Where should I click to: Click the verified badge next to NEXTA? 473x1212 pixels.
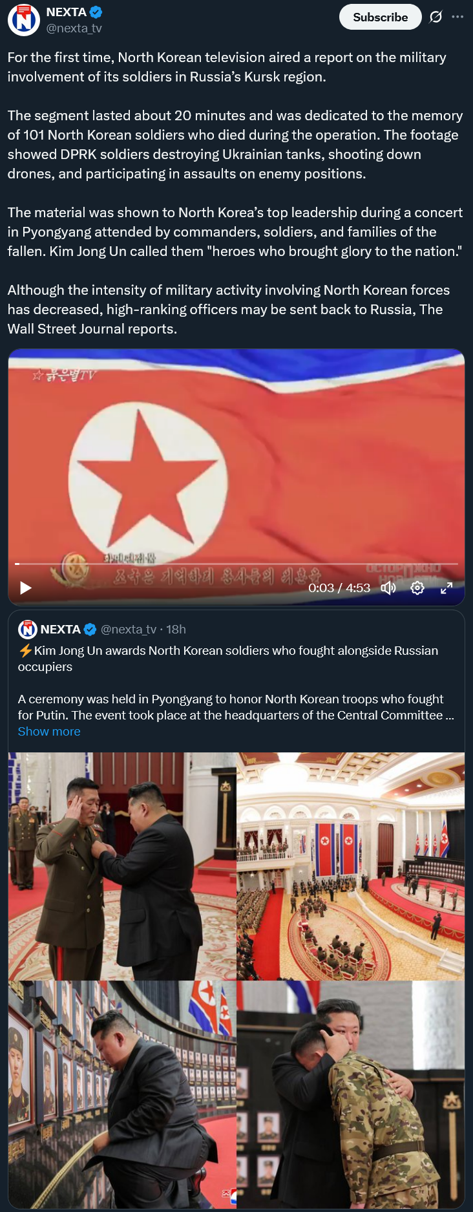(96, 12)
